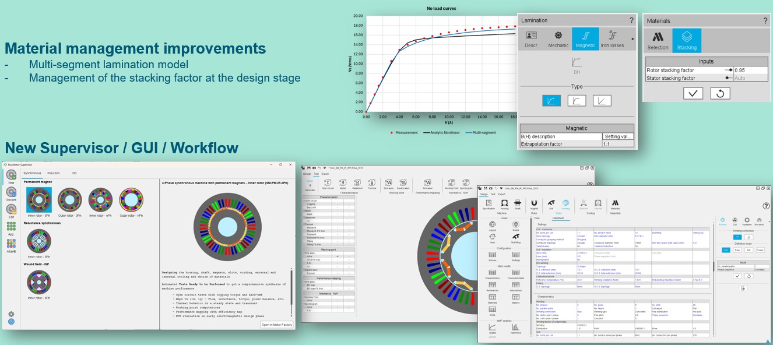Open help icon at Supervisor bottom left
The width and height of the screenshot is (773, 345).
[11, 322]
